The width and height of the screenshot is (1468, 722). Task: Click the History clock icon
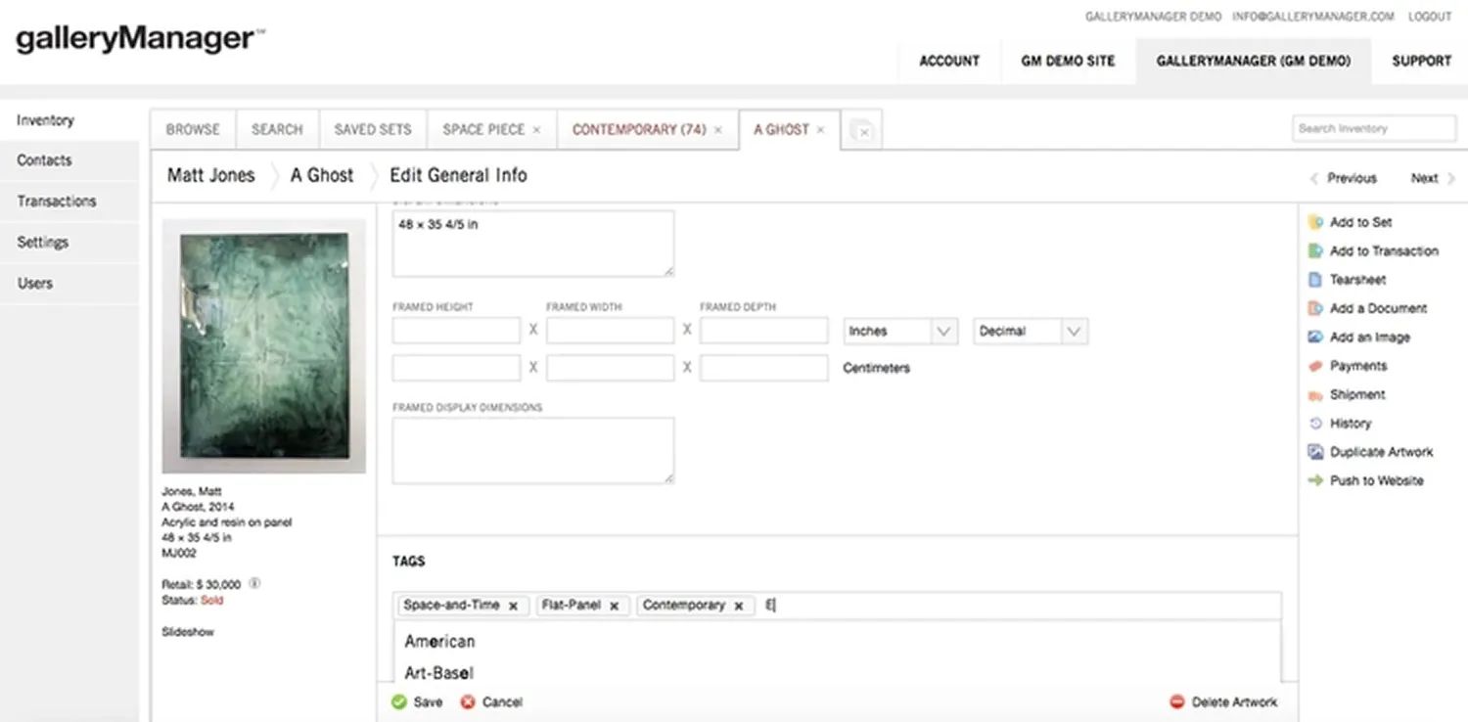click(x=1315, y=424)
